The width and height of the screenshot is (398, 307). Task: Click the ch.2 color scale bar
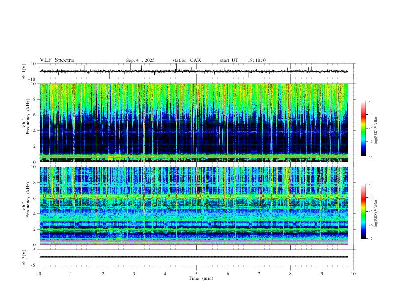click(363, 211)
